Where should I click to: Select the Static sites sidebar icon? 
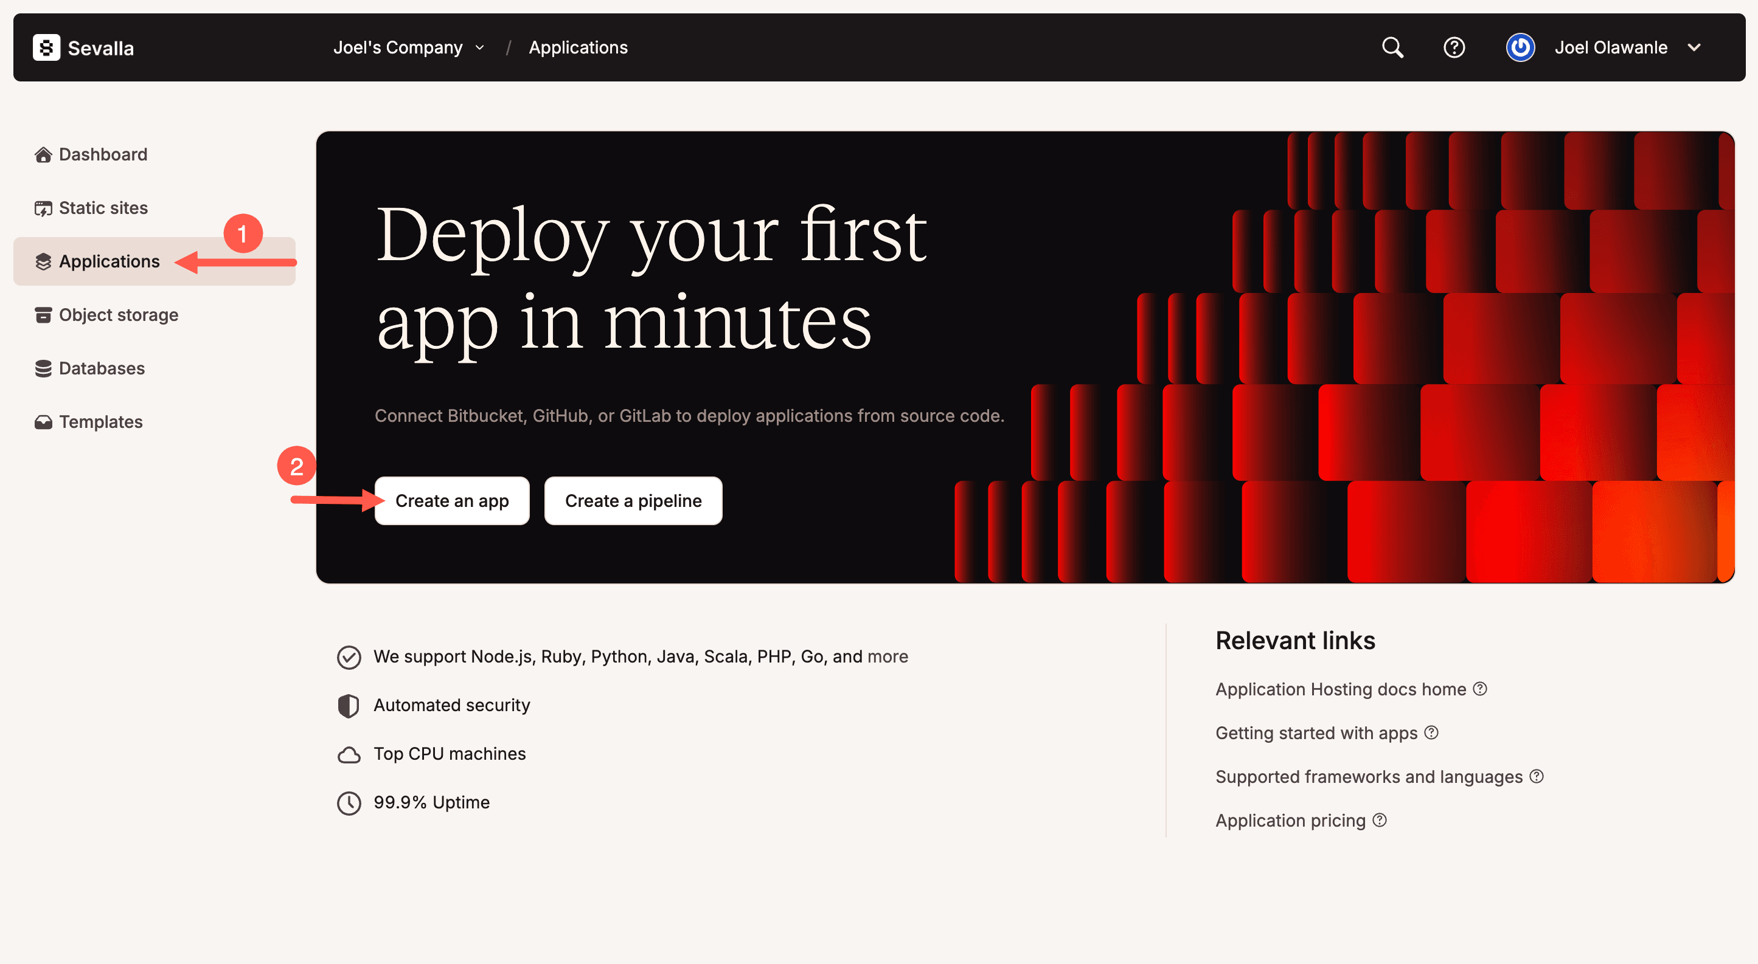point(43,207)
